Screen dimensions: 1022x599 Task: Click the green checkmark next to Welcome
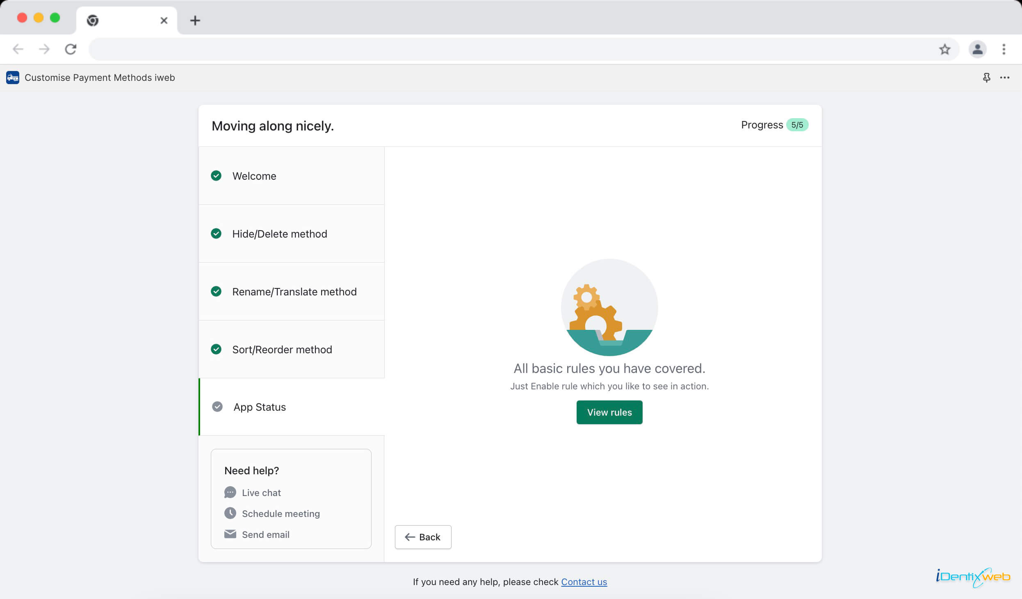(x=216, y=176)
